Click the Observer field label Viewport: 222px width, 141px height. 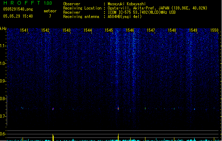click(72, 4)
